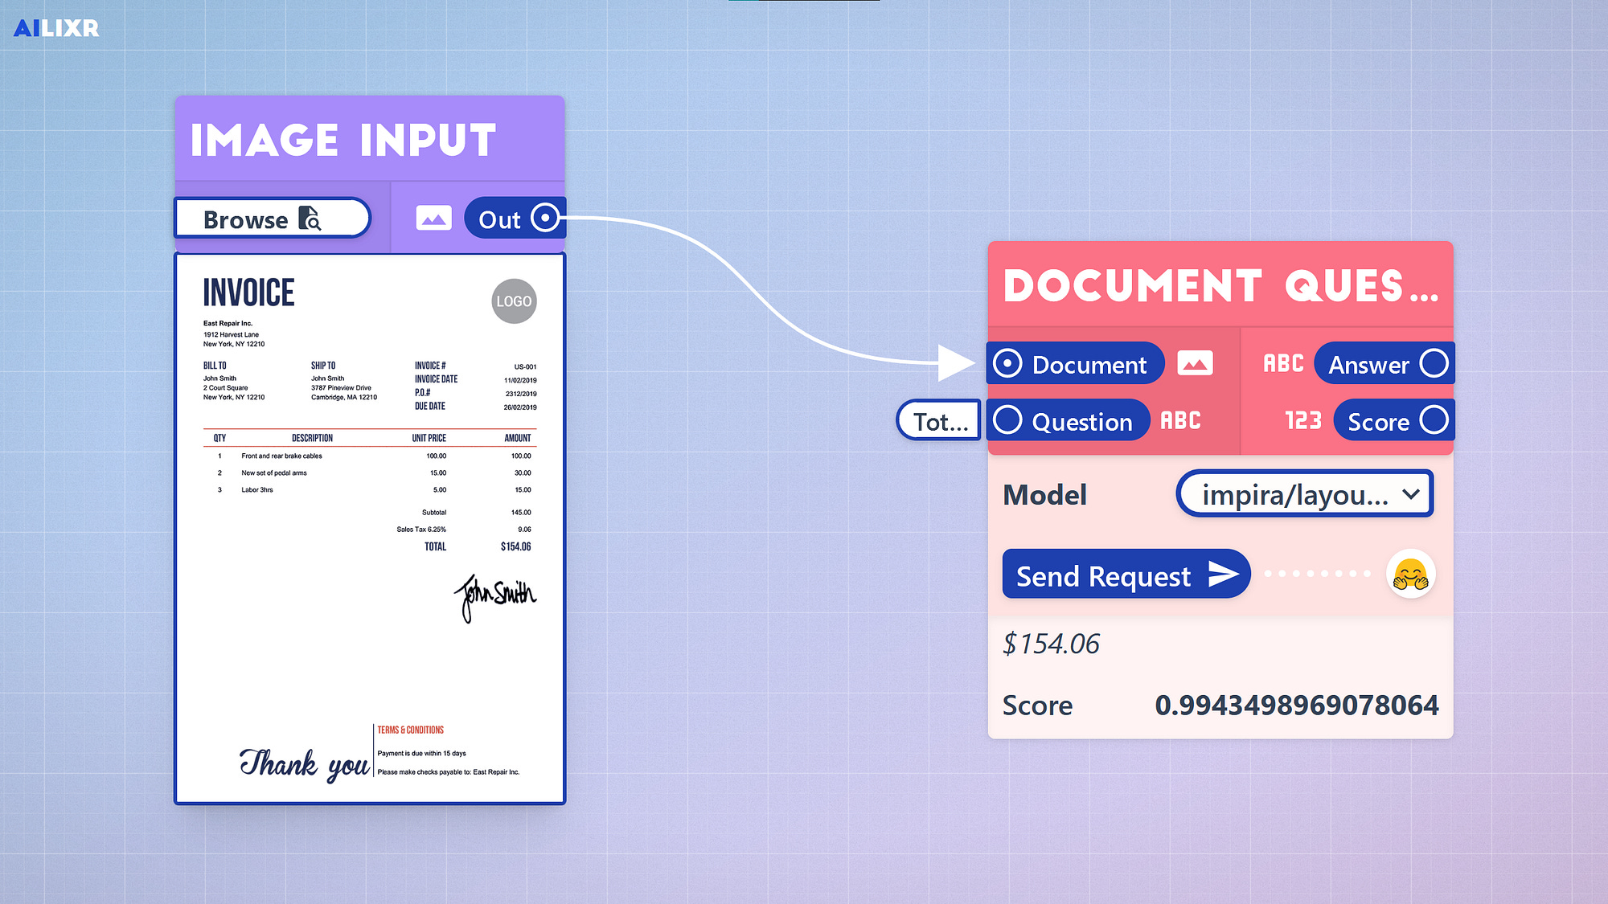Click the Tot... question input field
The width and height of the screenshot is (1608, 904).
pyautogui.click(x=939, y=421)
